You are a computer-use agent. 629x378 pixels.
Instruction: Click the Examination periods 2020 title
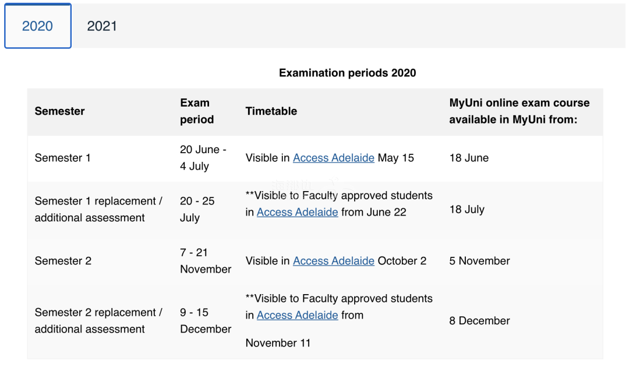point(347,73)
